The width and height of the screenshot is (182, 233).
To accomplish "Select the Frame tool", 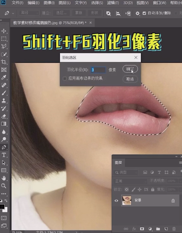I will click(4, 70).
